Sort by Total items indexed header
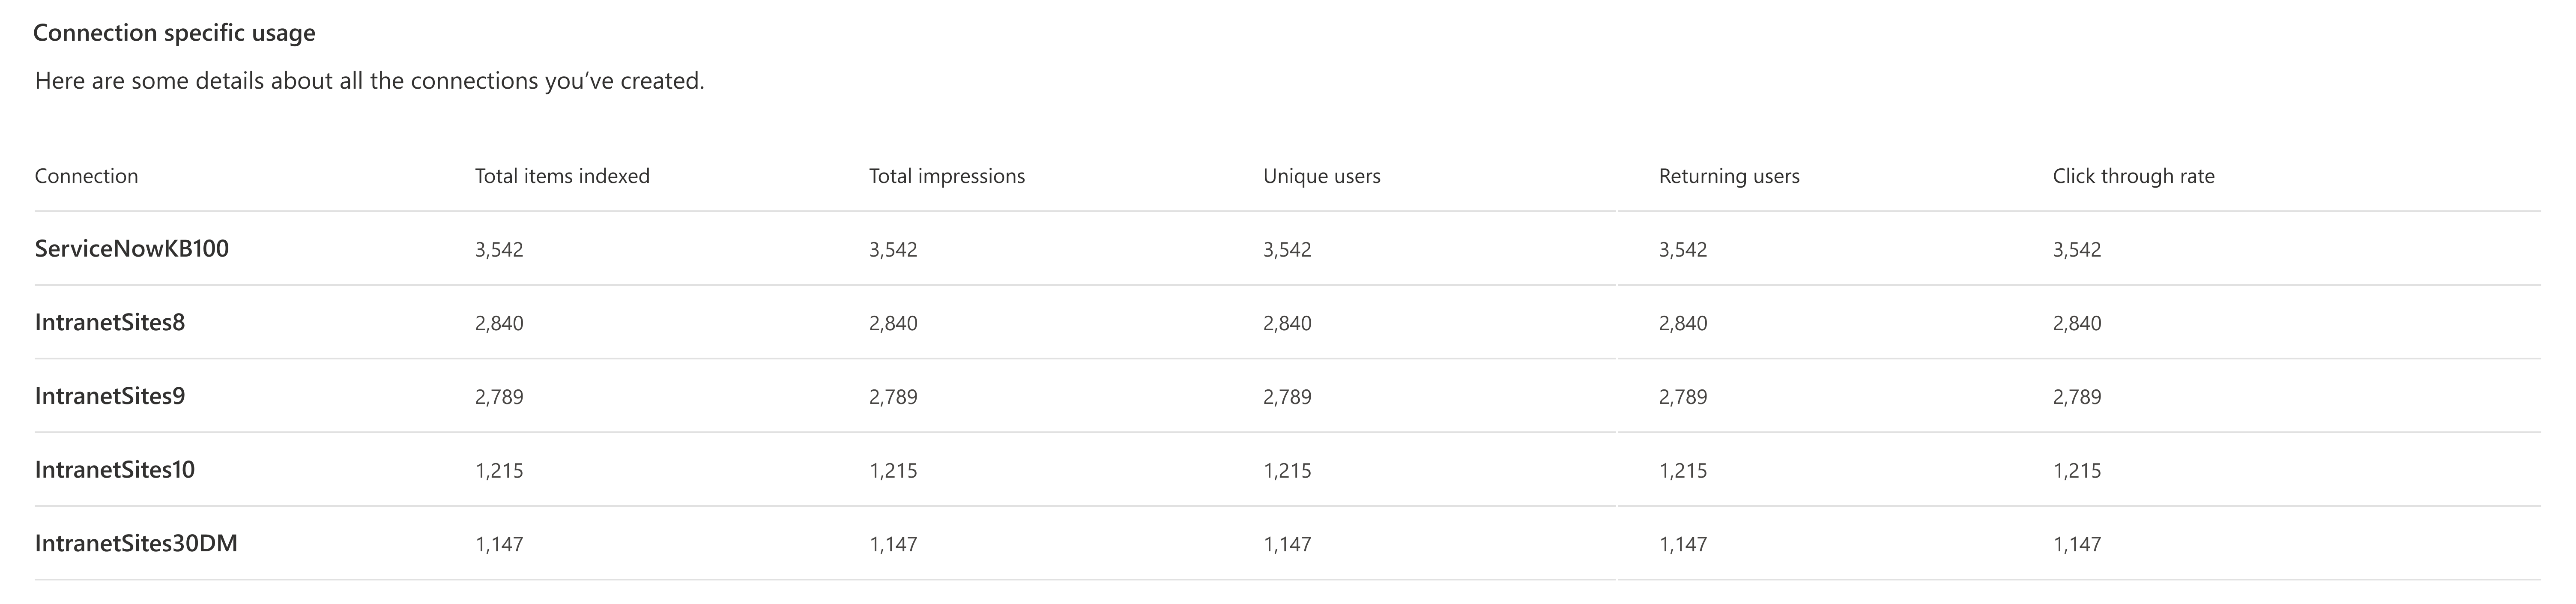Viewport: 2576px width, 604px height. point(562,176)
